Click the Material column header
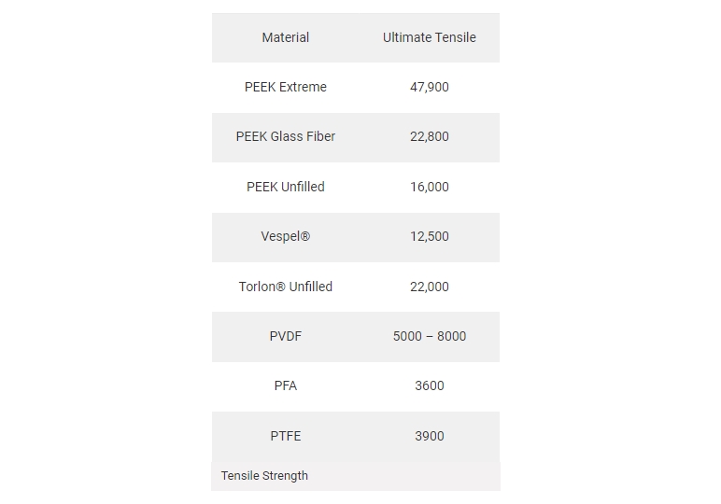The image size is (721, 504). pos(285,37)
